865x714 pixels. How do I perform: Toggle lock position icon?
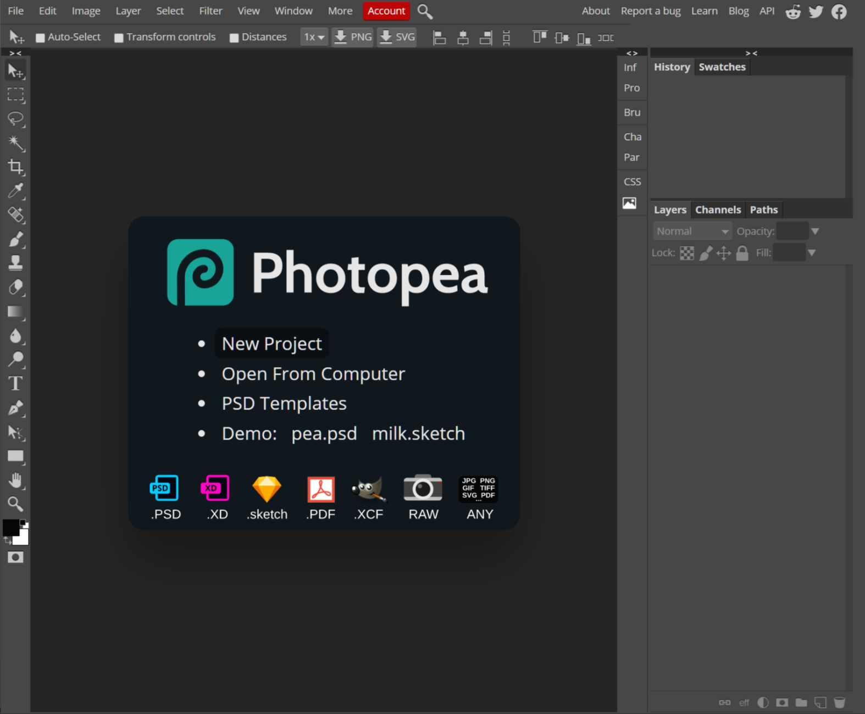[x=724, y=253]
